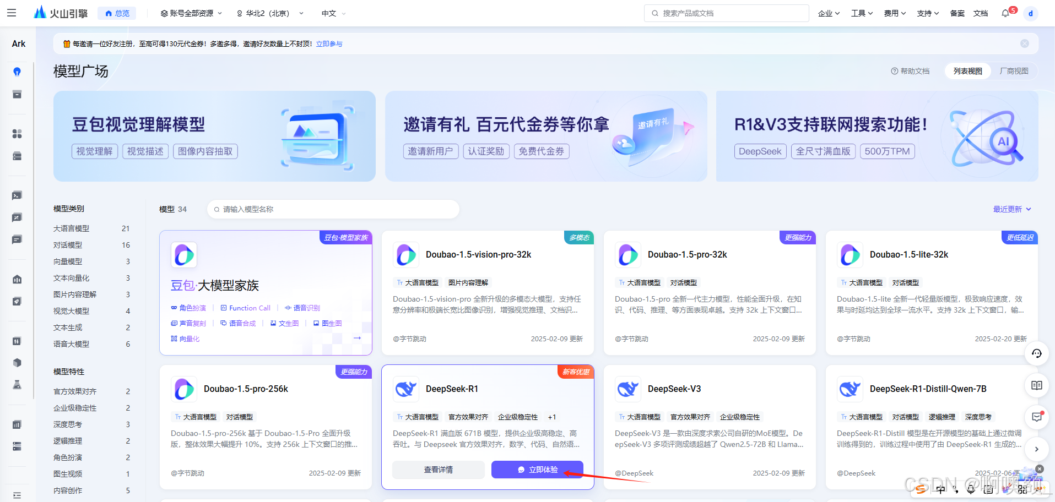The image size is (1055, 502).
Task: Click the rocket sidebar icon
Action: (x=17, y=302)
